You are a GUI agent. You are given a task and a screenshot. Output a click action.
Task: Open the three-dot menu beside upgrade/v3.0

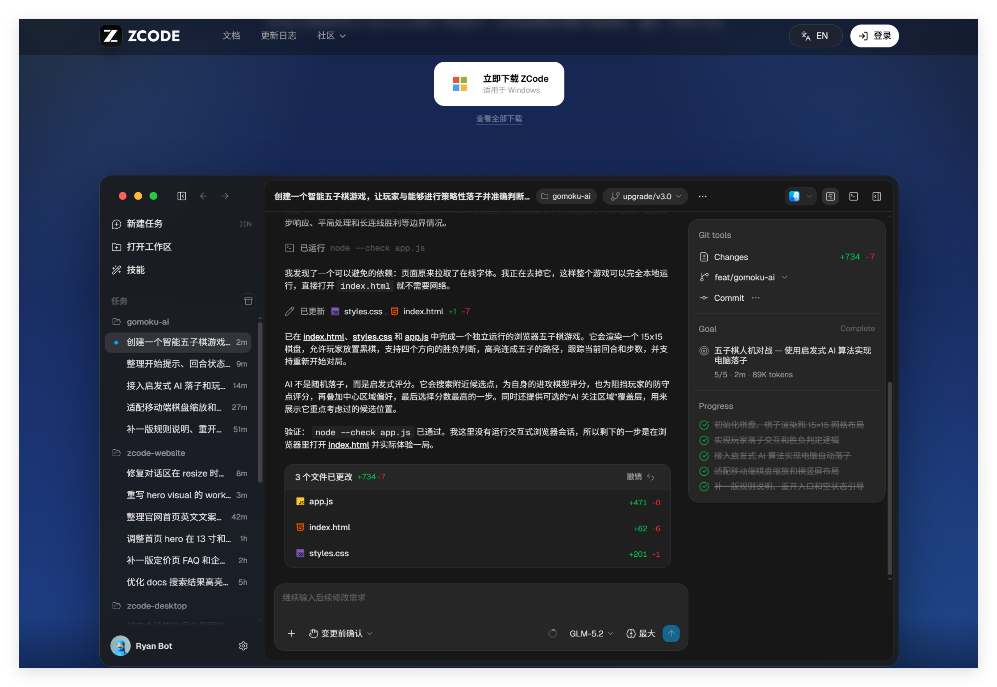[x=702, y=196]
